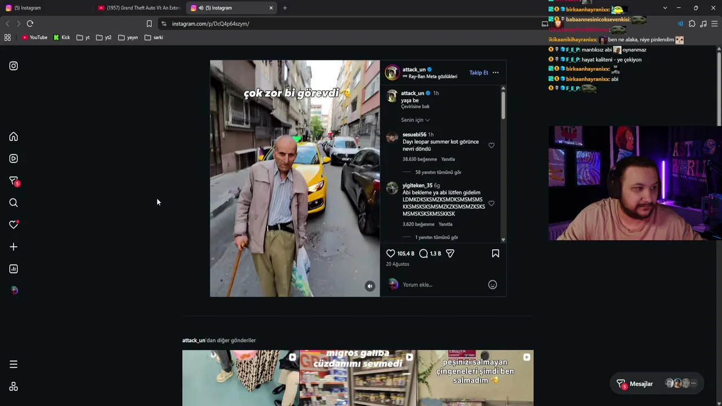Save the post with the bookmark icon
This screenshot has width=722, height=406.
(x=495, y=254)
